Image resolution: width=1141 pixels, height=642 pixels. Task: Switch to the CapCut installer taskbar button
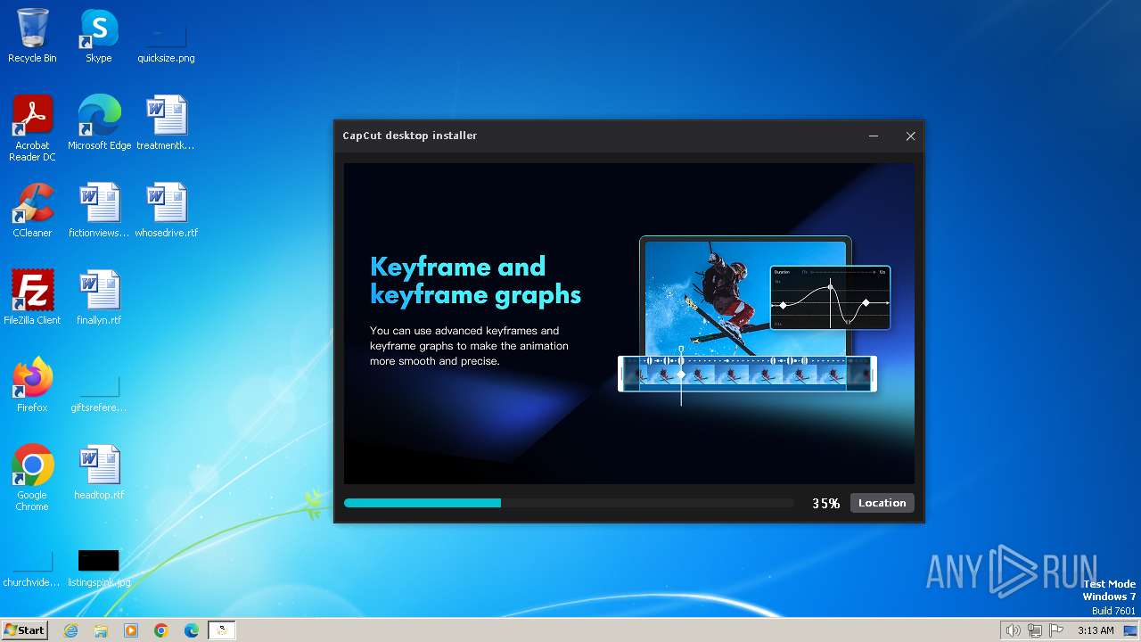(222, 630)
